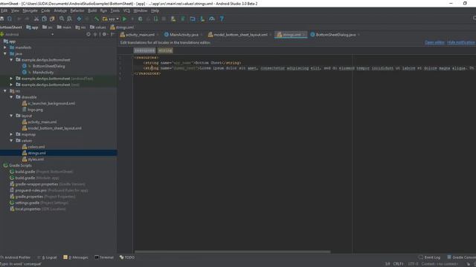Click the Replace toolbar icon

pyautogui.click(x=69, y=19)
